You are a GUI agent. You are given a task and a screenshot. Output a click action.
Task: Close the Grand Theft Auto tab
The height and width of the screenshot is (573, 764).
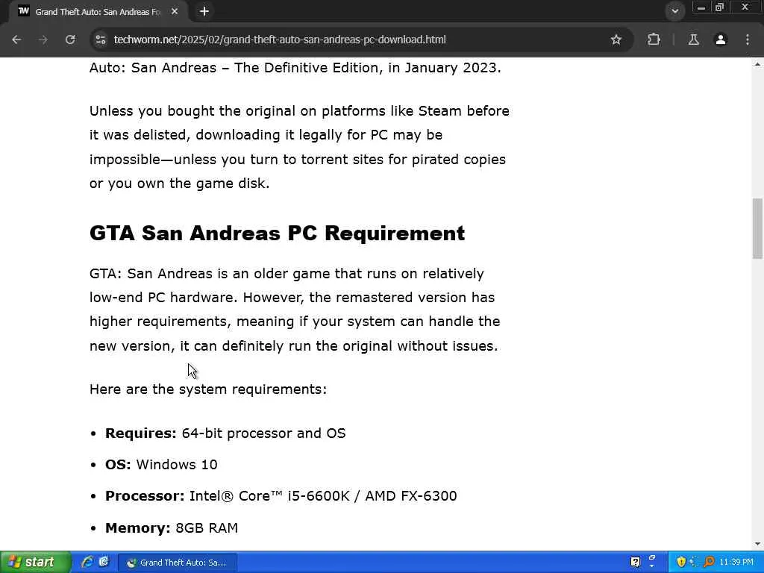point(175,11)
